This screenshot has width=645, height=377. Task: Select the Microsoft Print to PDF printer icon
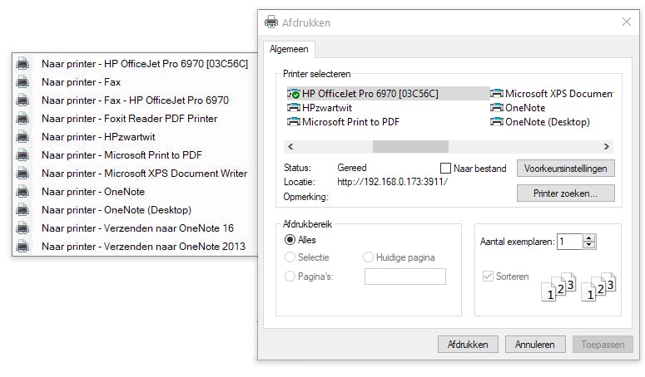(x=294, y=122)
